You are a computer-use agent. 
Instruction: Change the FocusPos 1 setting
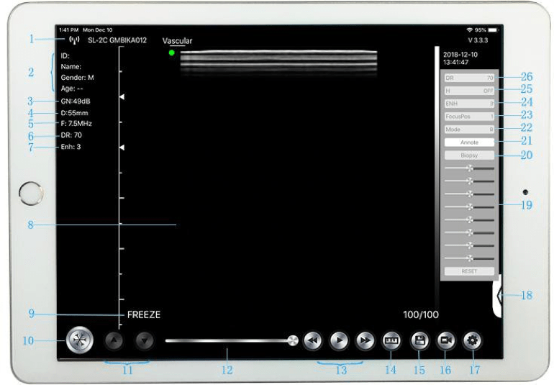click(469, 117)
